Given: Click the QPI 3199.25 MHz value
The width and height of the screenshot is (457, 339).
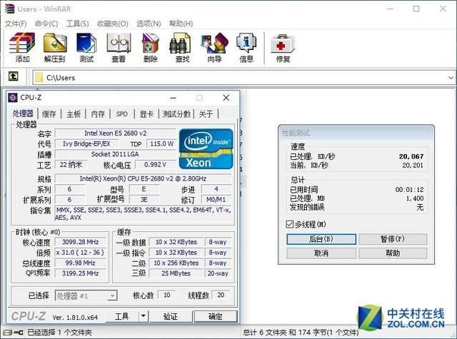Looking at the screenshot, I should pyautogui.click(x=81, y=273).
